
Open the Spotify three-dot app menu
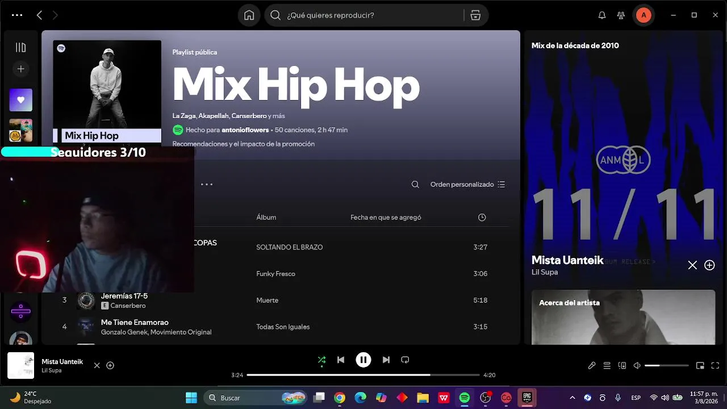[17, 15]
